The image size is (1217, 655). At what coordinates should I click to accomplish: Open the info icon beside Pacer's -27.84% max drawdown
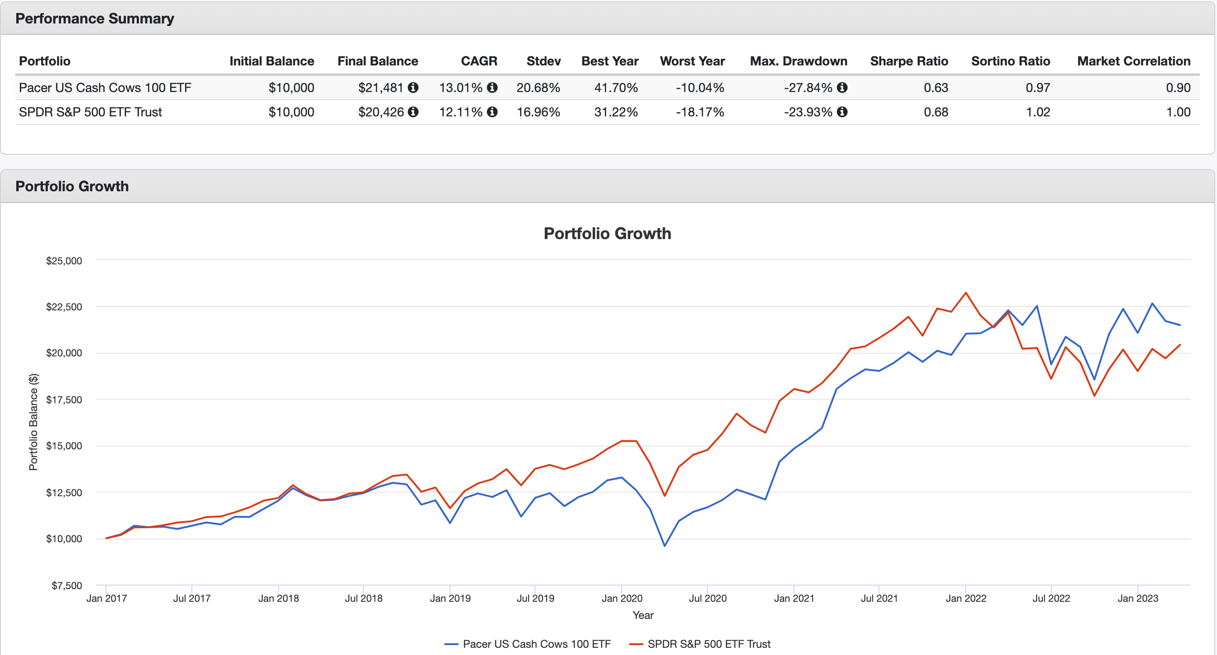[842, 88]
